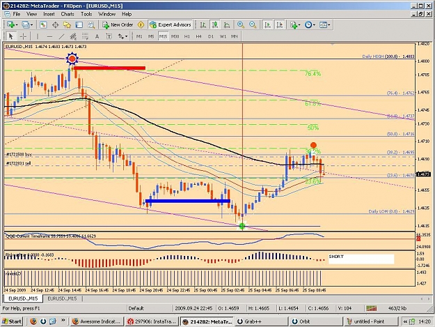435x327 pixels.
Task: Expand the Profiles dropdown arrow
Action: (31, 25)
